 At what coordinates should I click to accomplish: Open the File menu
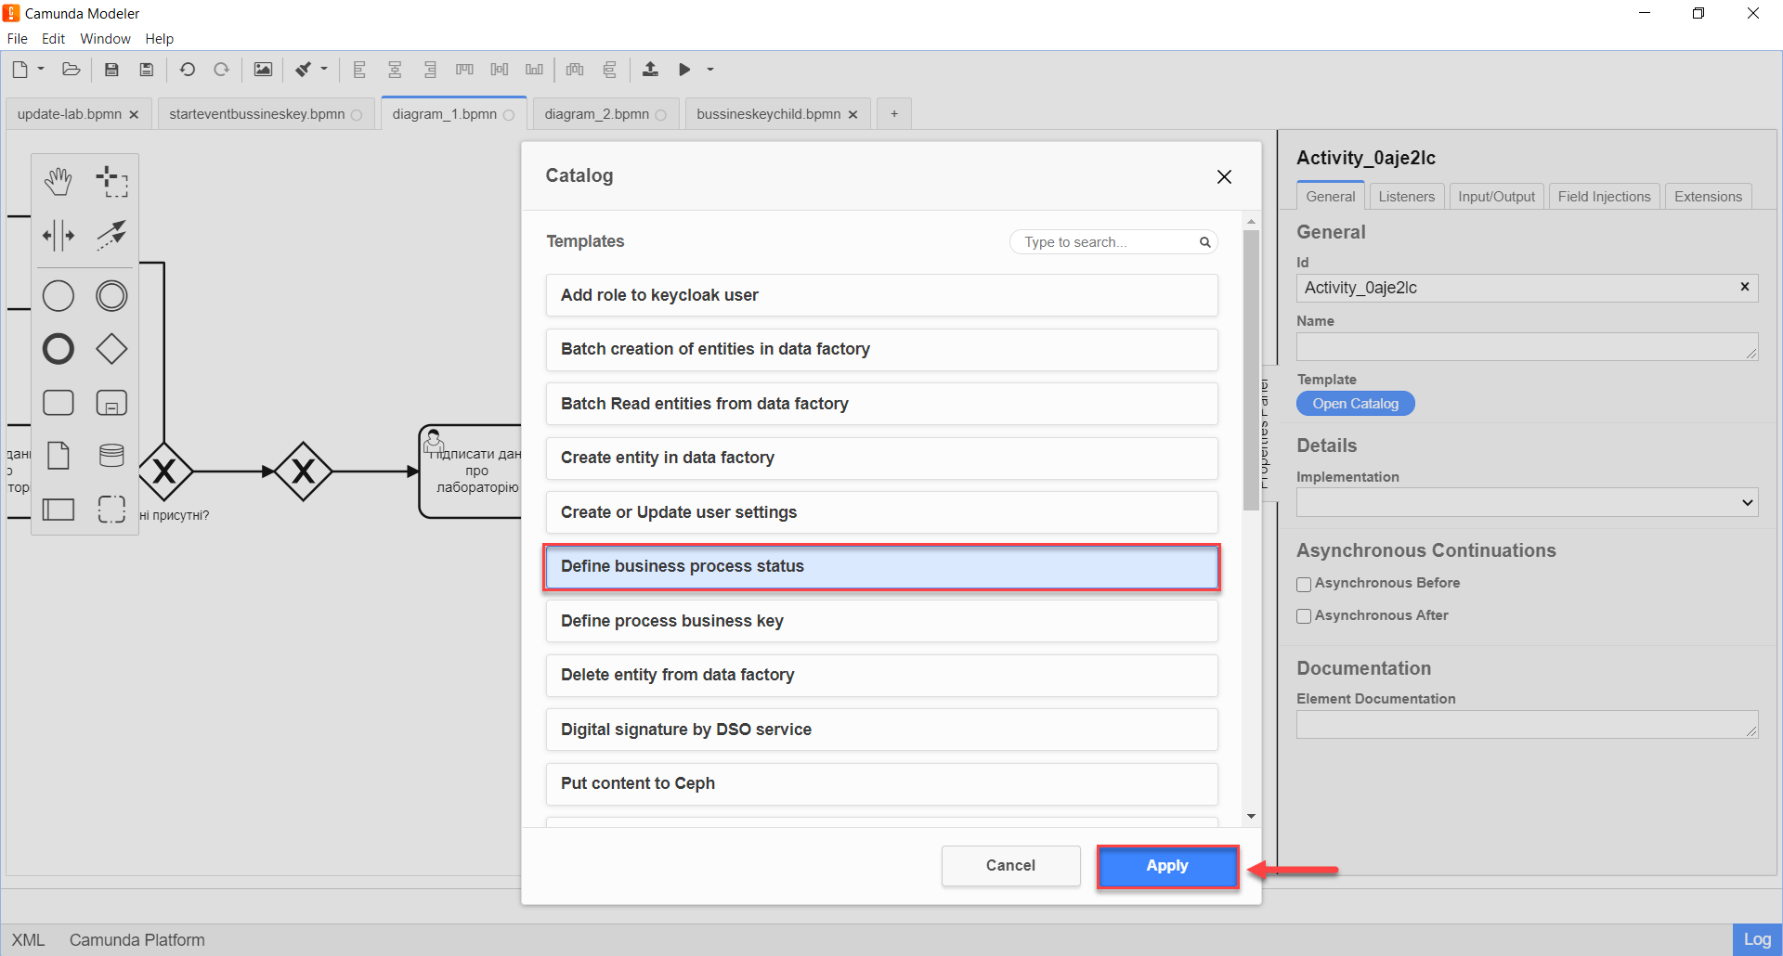pos(18,39)
